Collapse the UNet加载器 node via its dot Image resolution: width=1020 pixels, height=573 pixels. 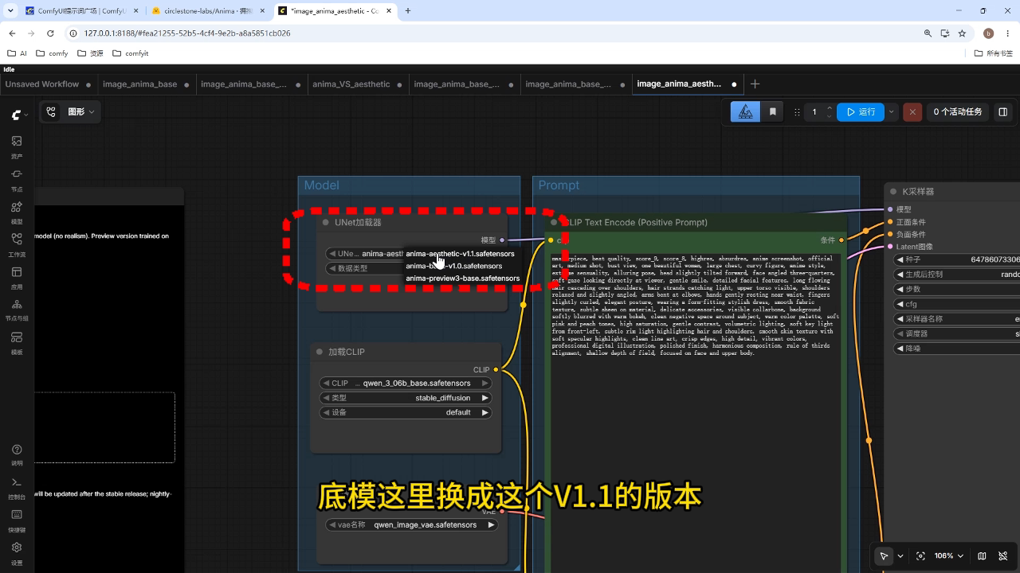click(326, 223)
